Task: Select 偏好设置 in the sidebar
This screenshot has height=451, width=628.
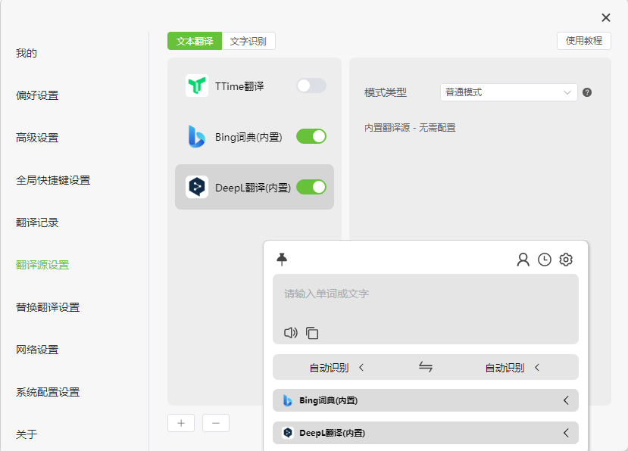Action: pyautogui.click(x=37, y=95)
